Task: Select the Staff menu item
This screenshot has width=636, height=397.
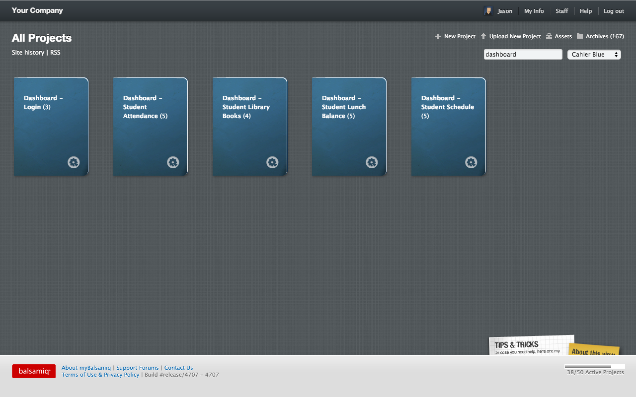Action: 561,10
